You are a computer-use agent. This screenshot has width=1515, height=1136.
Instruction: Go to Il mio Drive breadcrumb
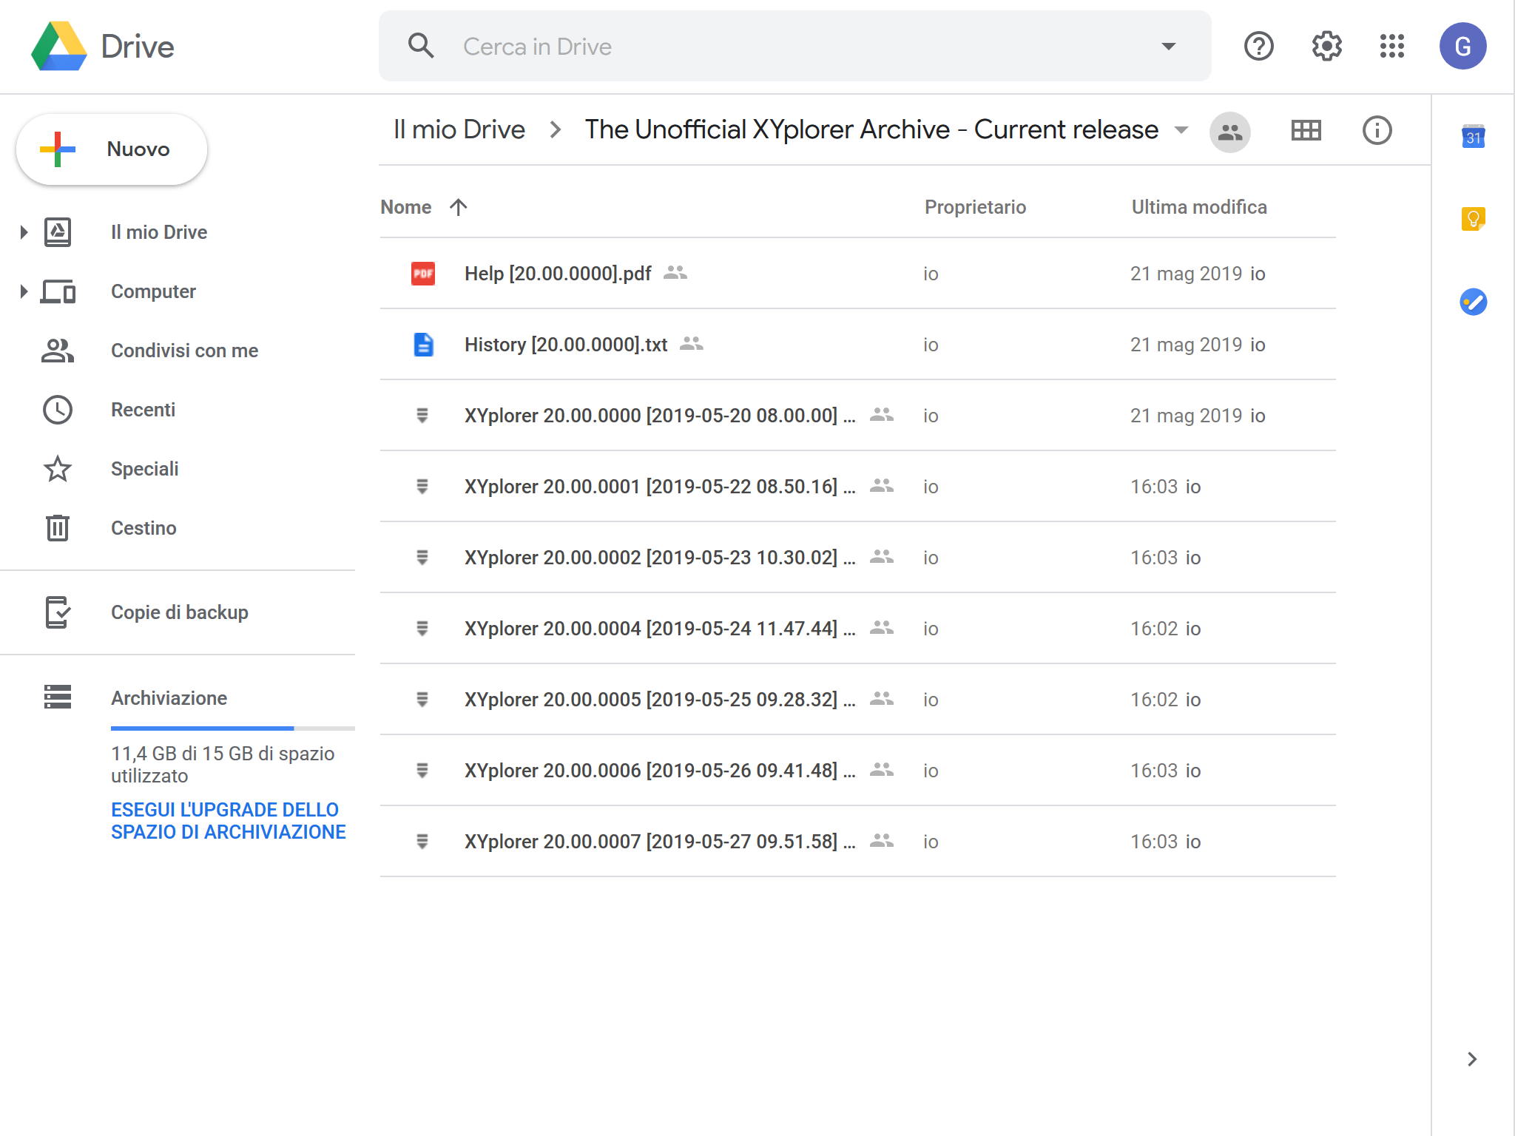[459, 130]
